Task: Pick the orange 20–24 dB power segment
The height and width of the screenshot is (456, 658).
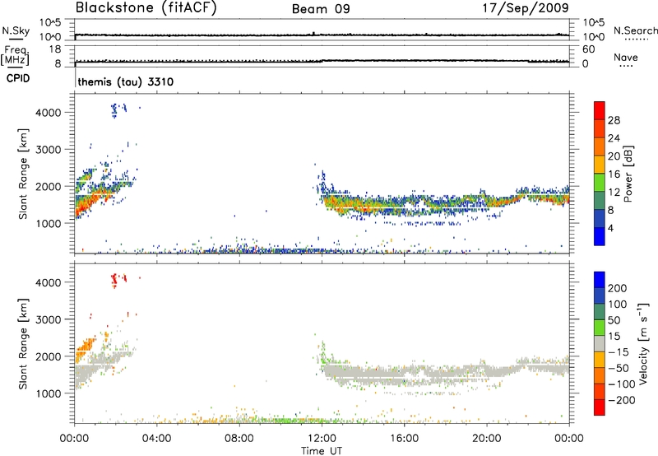Action: (600, 147)
